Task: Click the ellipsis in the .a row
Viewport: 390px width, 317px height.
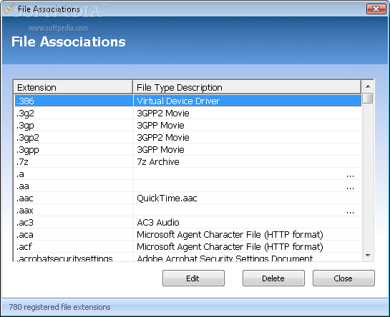Action: point(350,176)
